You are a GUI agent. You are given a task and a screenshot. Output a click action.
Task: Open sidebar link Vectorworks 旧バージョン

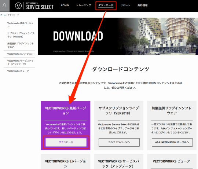(20, 54)
